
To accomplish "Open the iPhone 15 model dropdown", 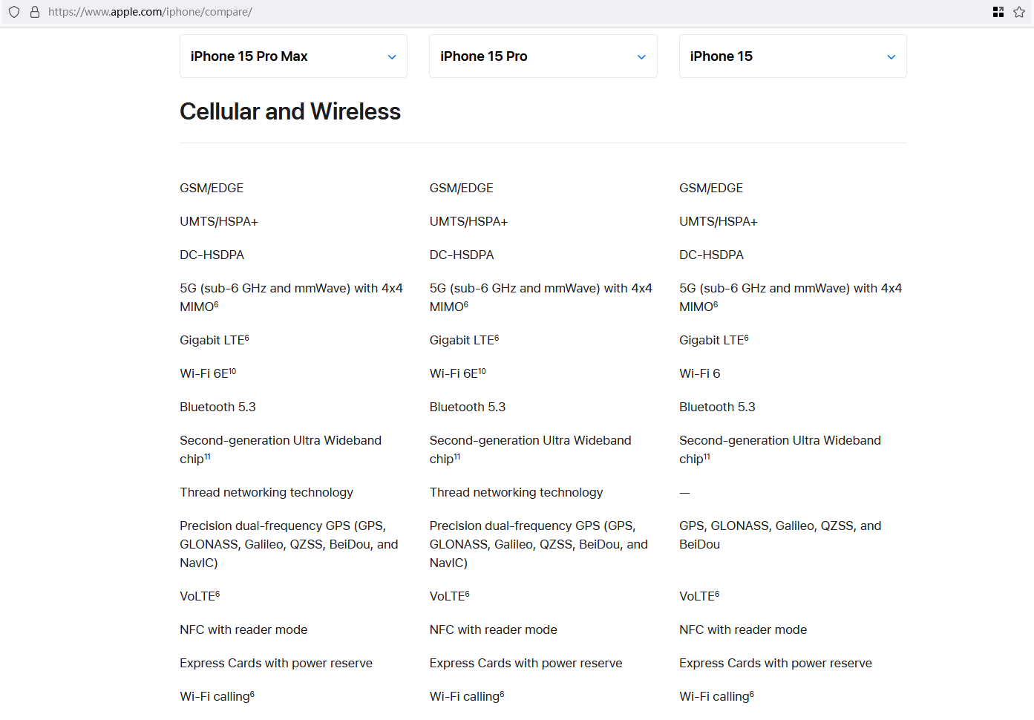I will (793, 56).
